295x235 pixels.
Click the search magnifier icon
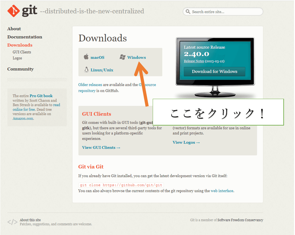188,12
